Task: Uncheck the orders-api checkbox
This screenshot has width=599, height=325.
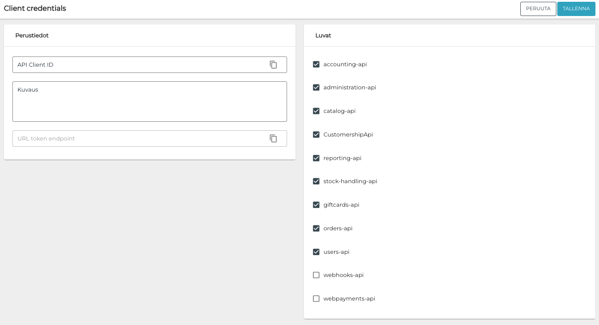Action: tap(316, 229)
